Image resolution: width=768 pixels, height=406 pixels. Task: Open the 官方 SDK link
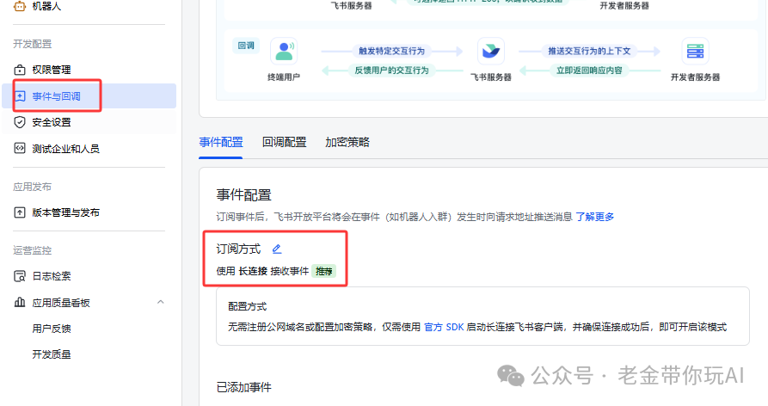444,327
